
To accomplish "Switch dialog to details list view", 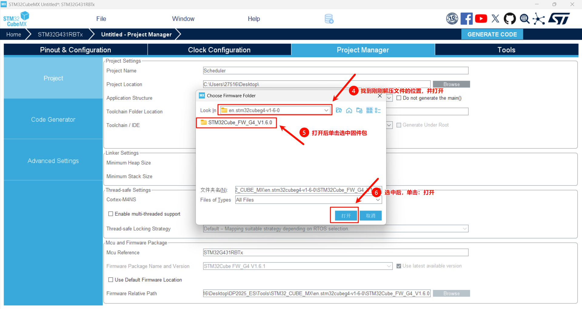I will (378, 110).
